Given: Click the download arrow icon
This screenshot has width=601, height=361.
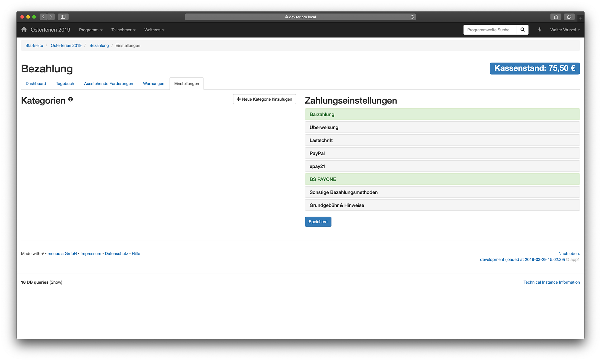Looking at the screenshot, I should (x=539, y=30).
